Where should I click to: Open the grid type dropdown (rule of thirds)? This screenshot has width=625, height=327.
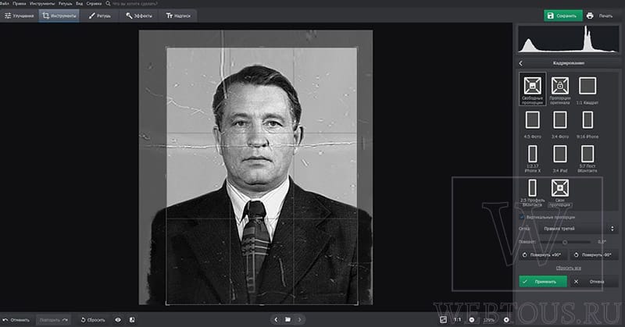[578, 229]
